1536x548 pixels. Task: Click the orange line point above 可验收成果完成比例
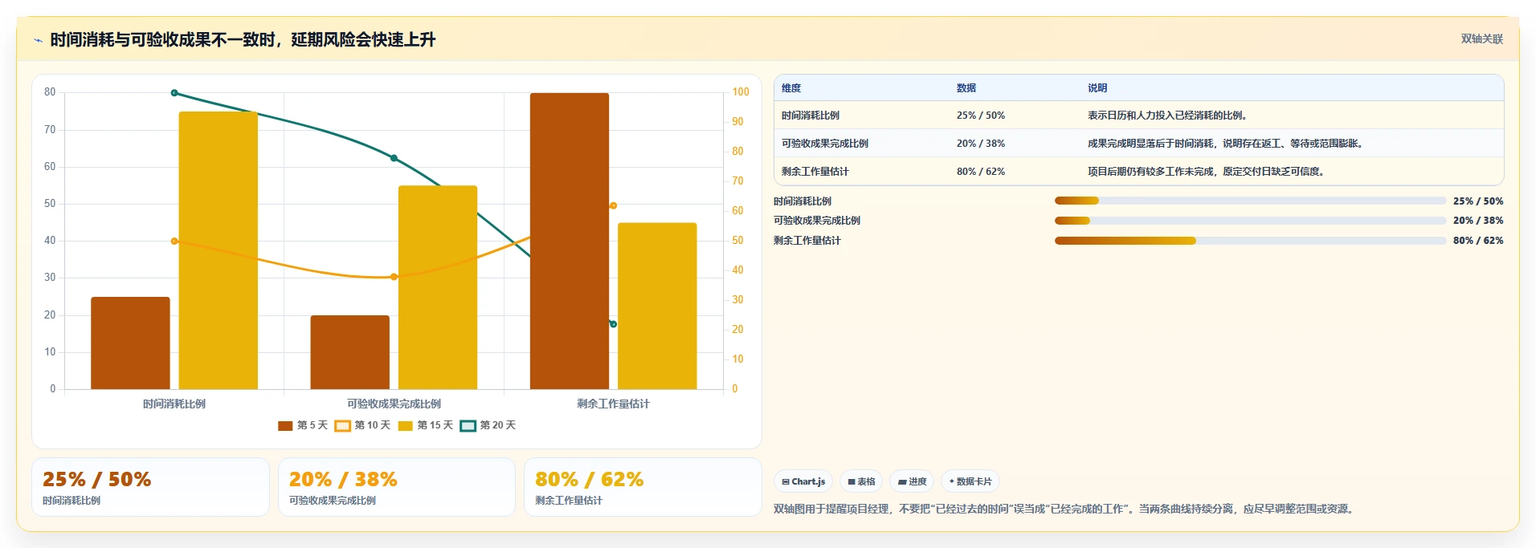point(394,277)
